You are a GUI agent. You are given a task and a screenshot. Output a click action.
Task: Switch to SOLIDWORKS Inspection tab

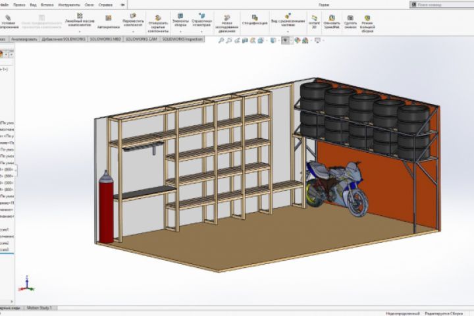pos(182,39)
